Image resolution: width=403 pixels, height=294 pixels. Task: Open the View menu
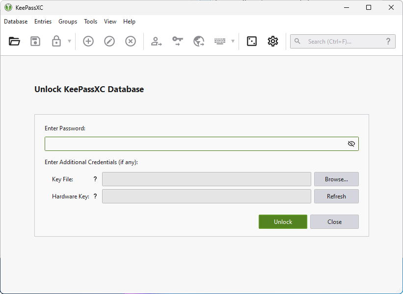point(110,21)
